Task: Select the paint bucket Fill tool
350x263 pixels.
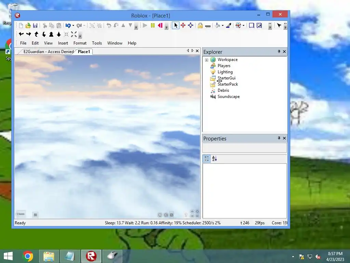Action: (217, 25)
